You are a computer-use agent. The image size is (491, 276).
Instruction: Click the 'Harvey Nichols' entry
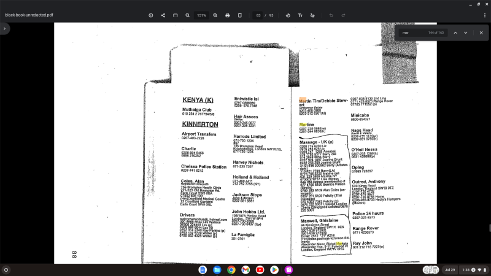click(x=248, y=163)
